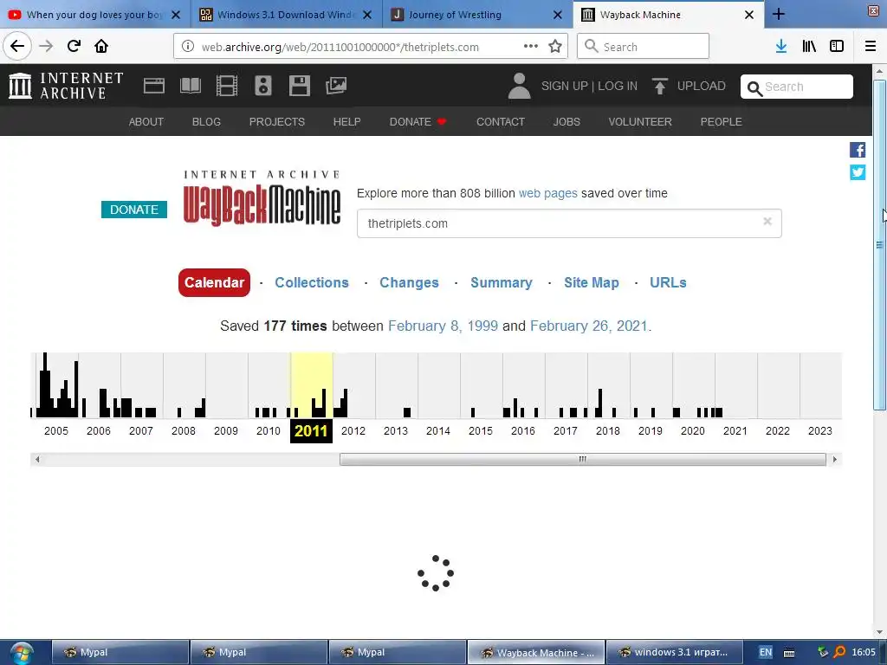
Task: Open the HELP menu item
Action: click(346, 121)
